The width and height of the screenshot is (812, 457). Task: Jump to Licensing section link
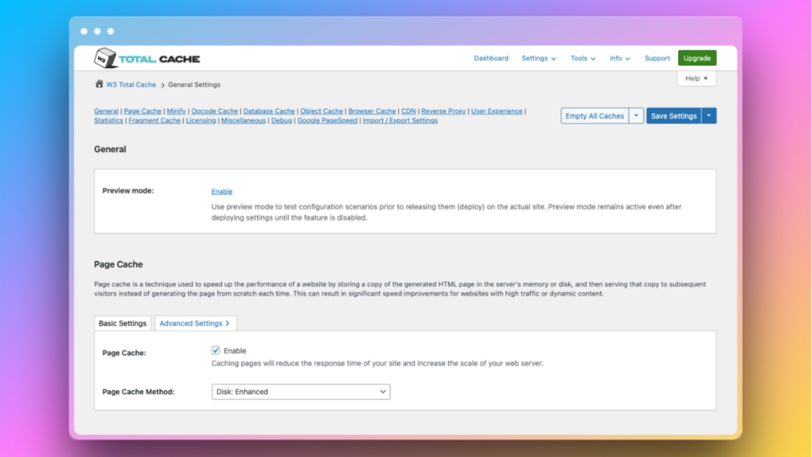pyautogui.click(x=201, y=121)
